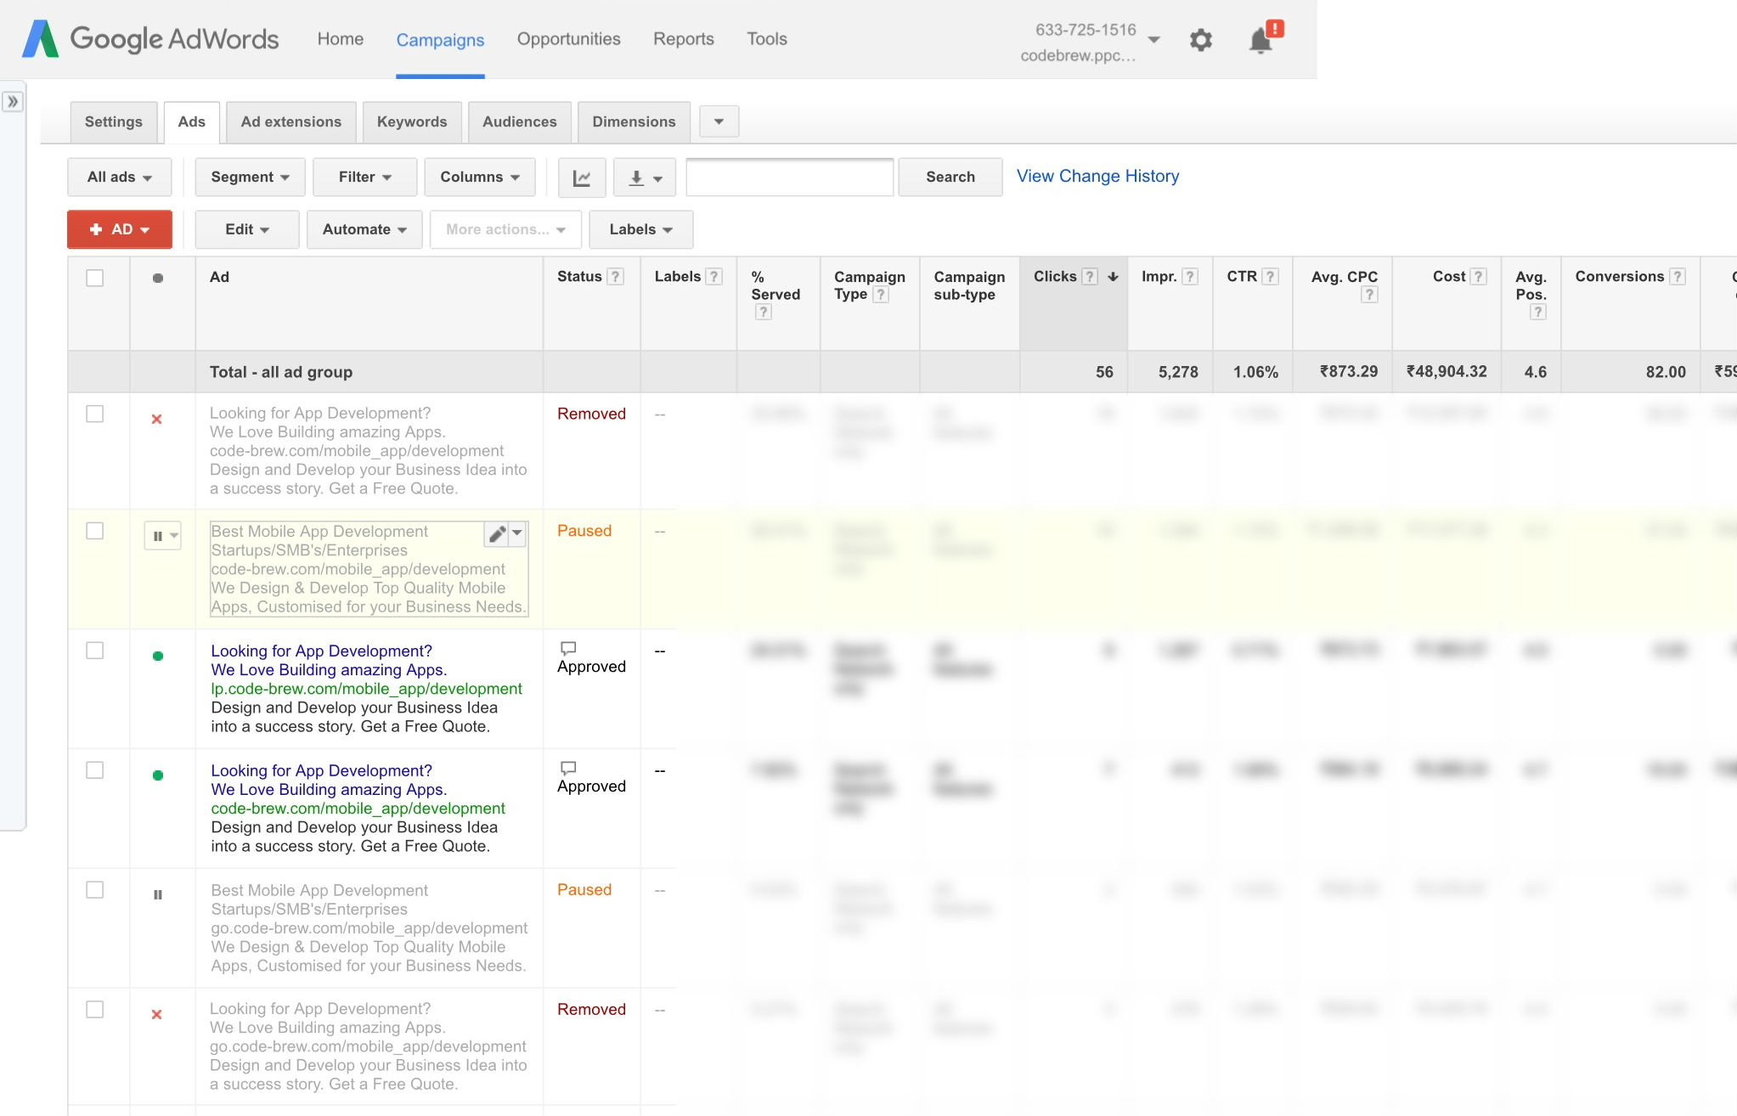Viewport: 1737px width, 1116px height.
Task: Click green status dot of lp.code-brew.com ad
Action: coord(158,656)
